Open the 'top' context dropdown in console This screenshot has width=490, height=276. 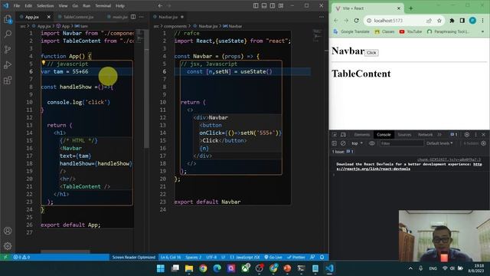coord(357,143)
